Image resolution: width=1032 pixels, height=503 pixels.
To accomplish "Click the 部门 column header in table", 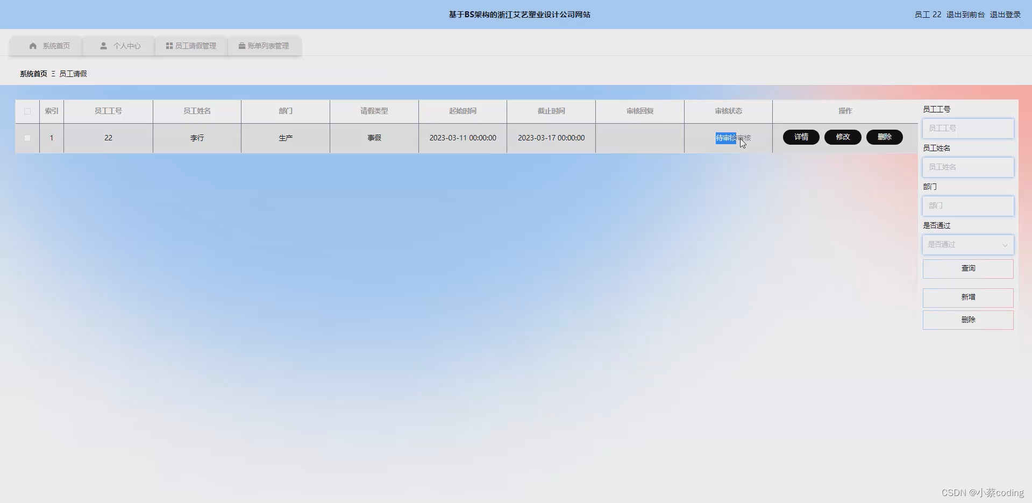I will click(286, 111).
